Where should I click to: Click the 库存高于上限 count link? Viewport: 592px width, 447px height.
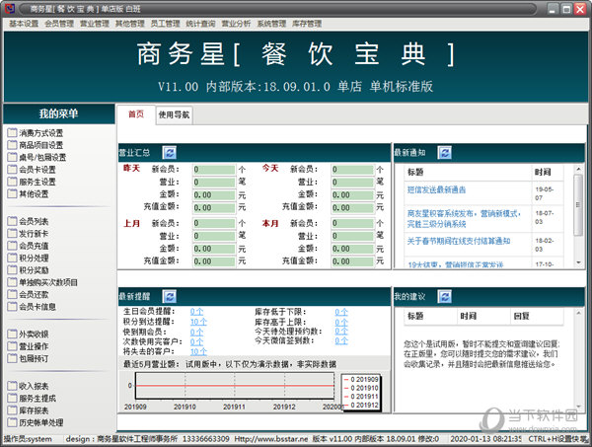pyautogui.click(x=341, y=322)
